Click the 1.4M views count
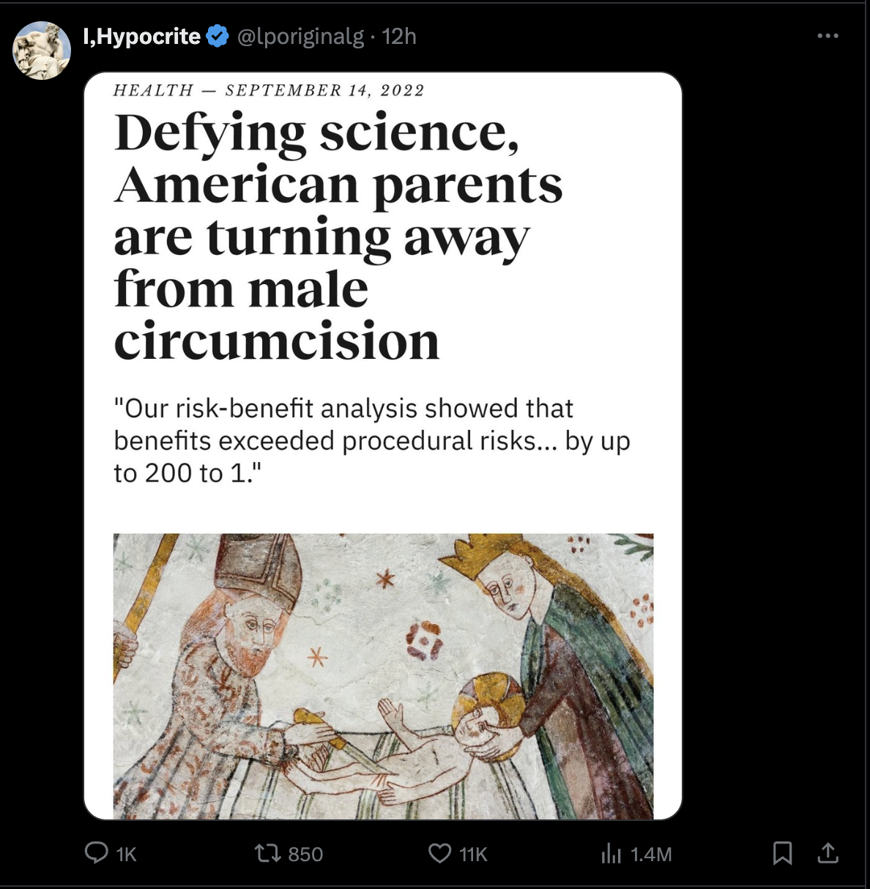Image resolution: width=870 pixels, height=889 pixels. pos(651,855)
